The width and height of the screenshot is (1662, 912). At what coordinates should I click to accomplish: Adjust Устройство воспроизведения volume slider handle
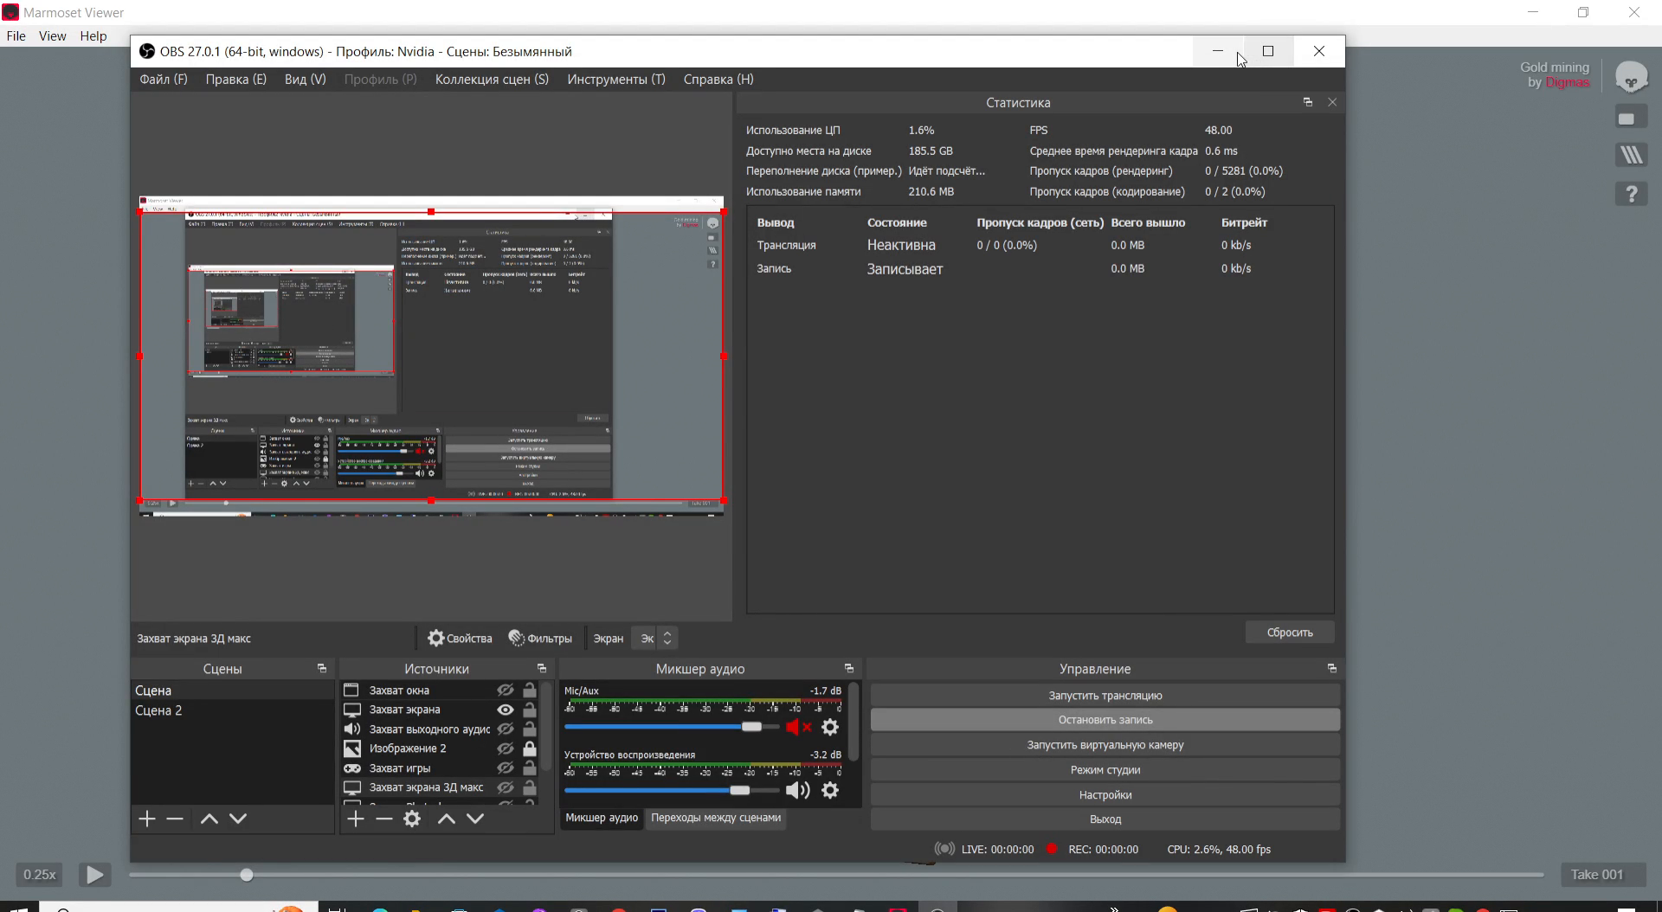[x=740, y=790]
